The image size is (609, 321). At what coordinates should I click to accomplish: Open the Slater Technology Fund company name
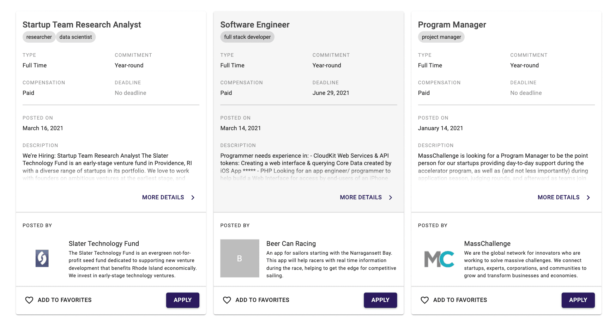click(104, 244)
